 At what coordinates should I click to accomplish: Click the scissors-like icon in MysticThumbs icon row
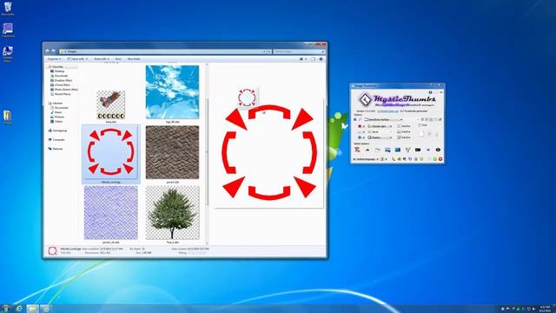click(407, 150)
